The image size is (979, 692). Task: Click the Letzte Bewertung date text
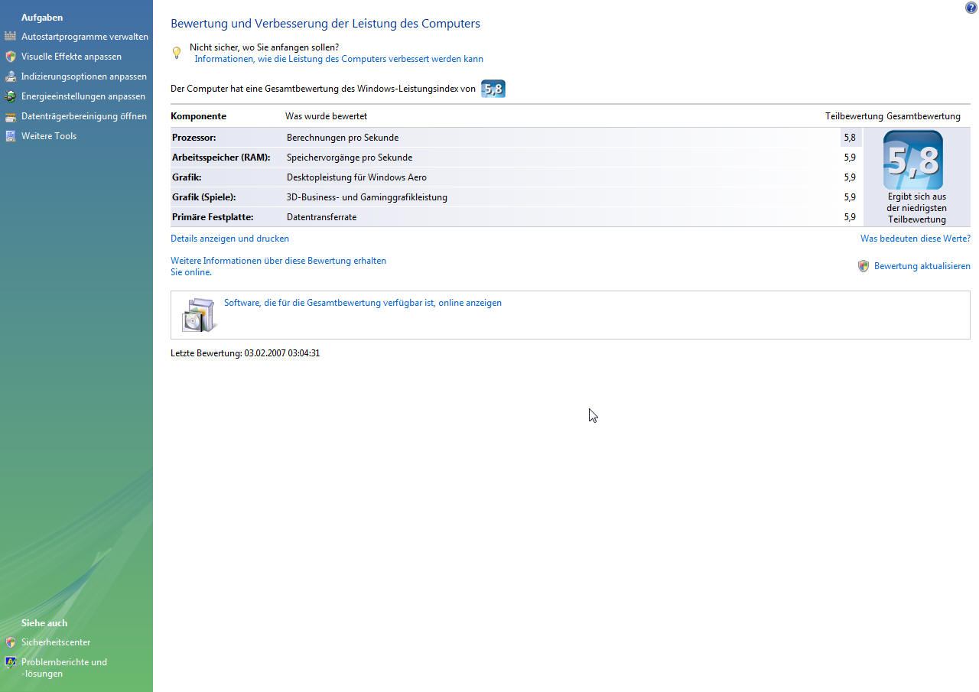(x=245, y=353)
